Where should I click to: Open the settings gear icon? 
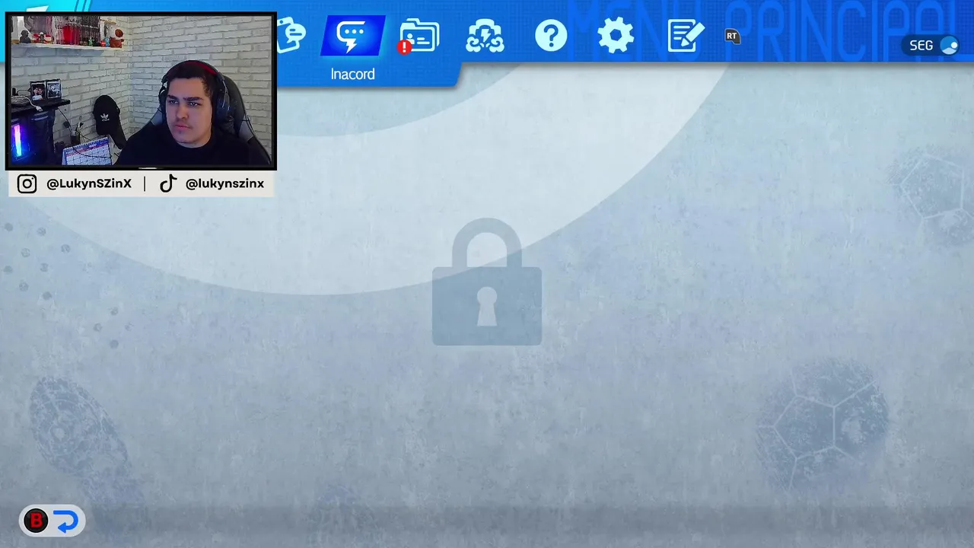[x=616, y=36]
